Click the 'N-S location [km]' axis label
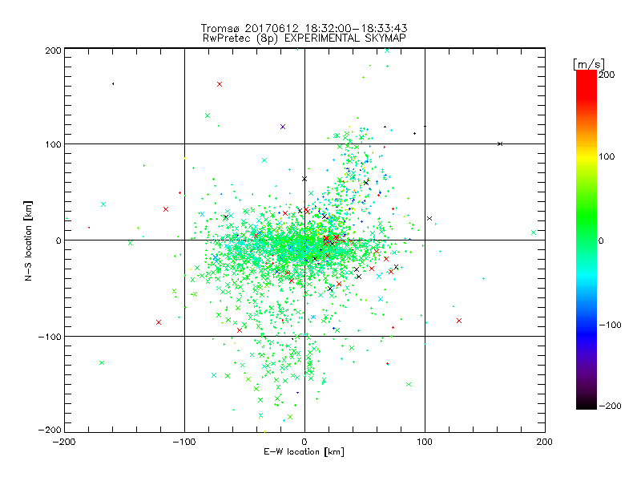This screenshot has width=641, height=481. [x=28, y=241]
